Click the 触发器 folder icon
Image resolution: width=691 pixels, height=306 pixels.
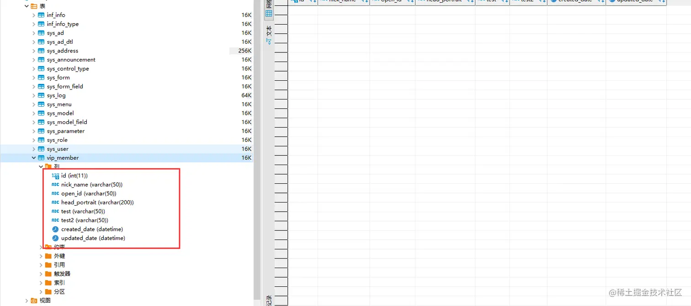pyautogui.click(x=48, y=274)
